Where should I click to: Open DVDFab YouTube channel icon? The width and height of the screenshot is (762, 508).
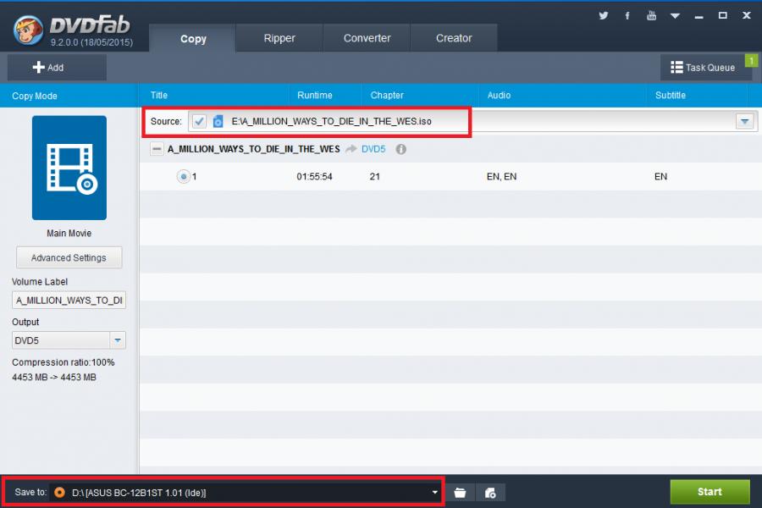pos(651,15)
